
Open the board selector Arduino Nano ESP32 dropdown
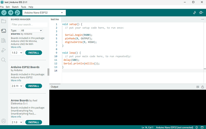click(x=44, y=13)
